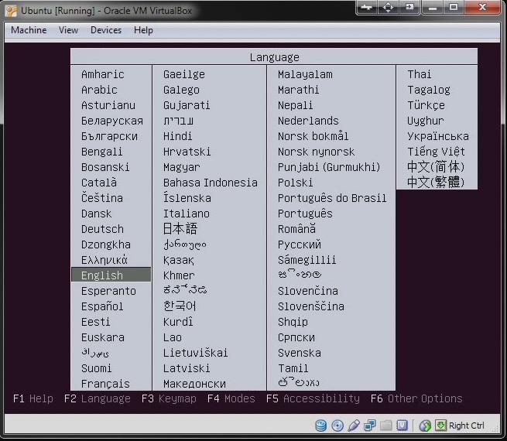Screen dimensions: 507x441
Task: Choose Deutsch language
Action: (102, 229)
